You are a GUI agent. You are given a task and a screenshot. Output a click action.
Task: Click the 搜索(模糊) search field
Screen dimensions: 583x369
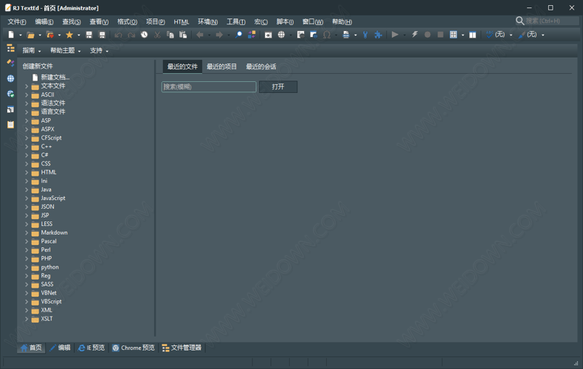[x=209, y=86]
